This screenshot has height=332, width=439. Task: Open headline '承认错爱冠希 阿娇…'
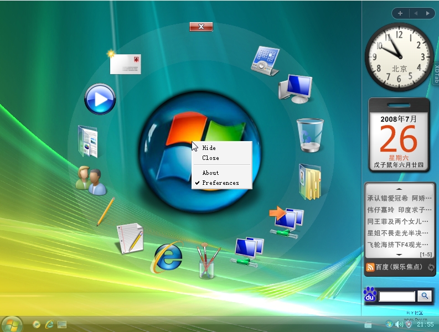(399, 199)
